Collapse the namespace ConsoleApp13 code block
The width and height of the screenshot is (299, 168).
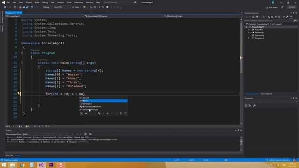pos(22,43)
